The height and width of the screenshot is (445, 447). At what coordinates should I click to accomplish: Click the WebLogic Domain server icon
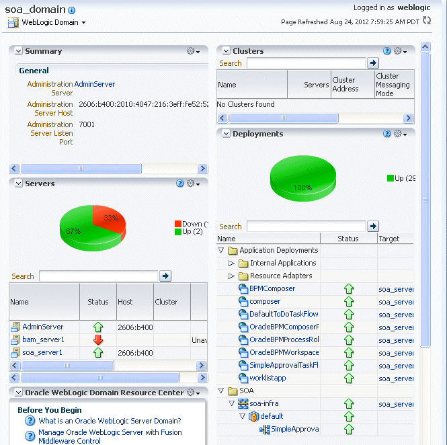pos(13,23)
